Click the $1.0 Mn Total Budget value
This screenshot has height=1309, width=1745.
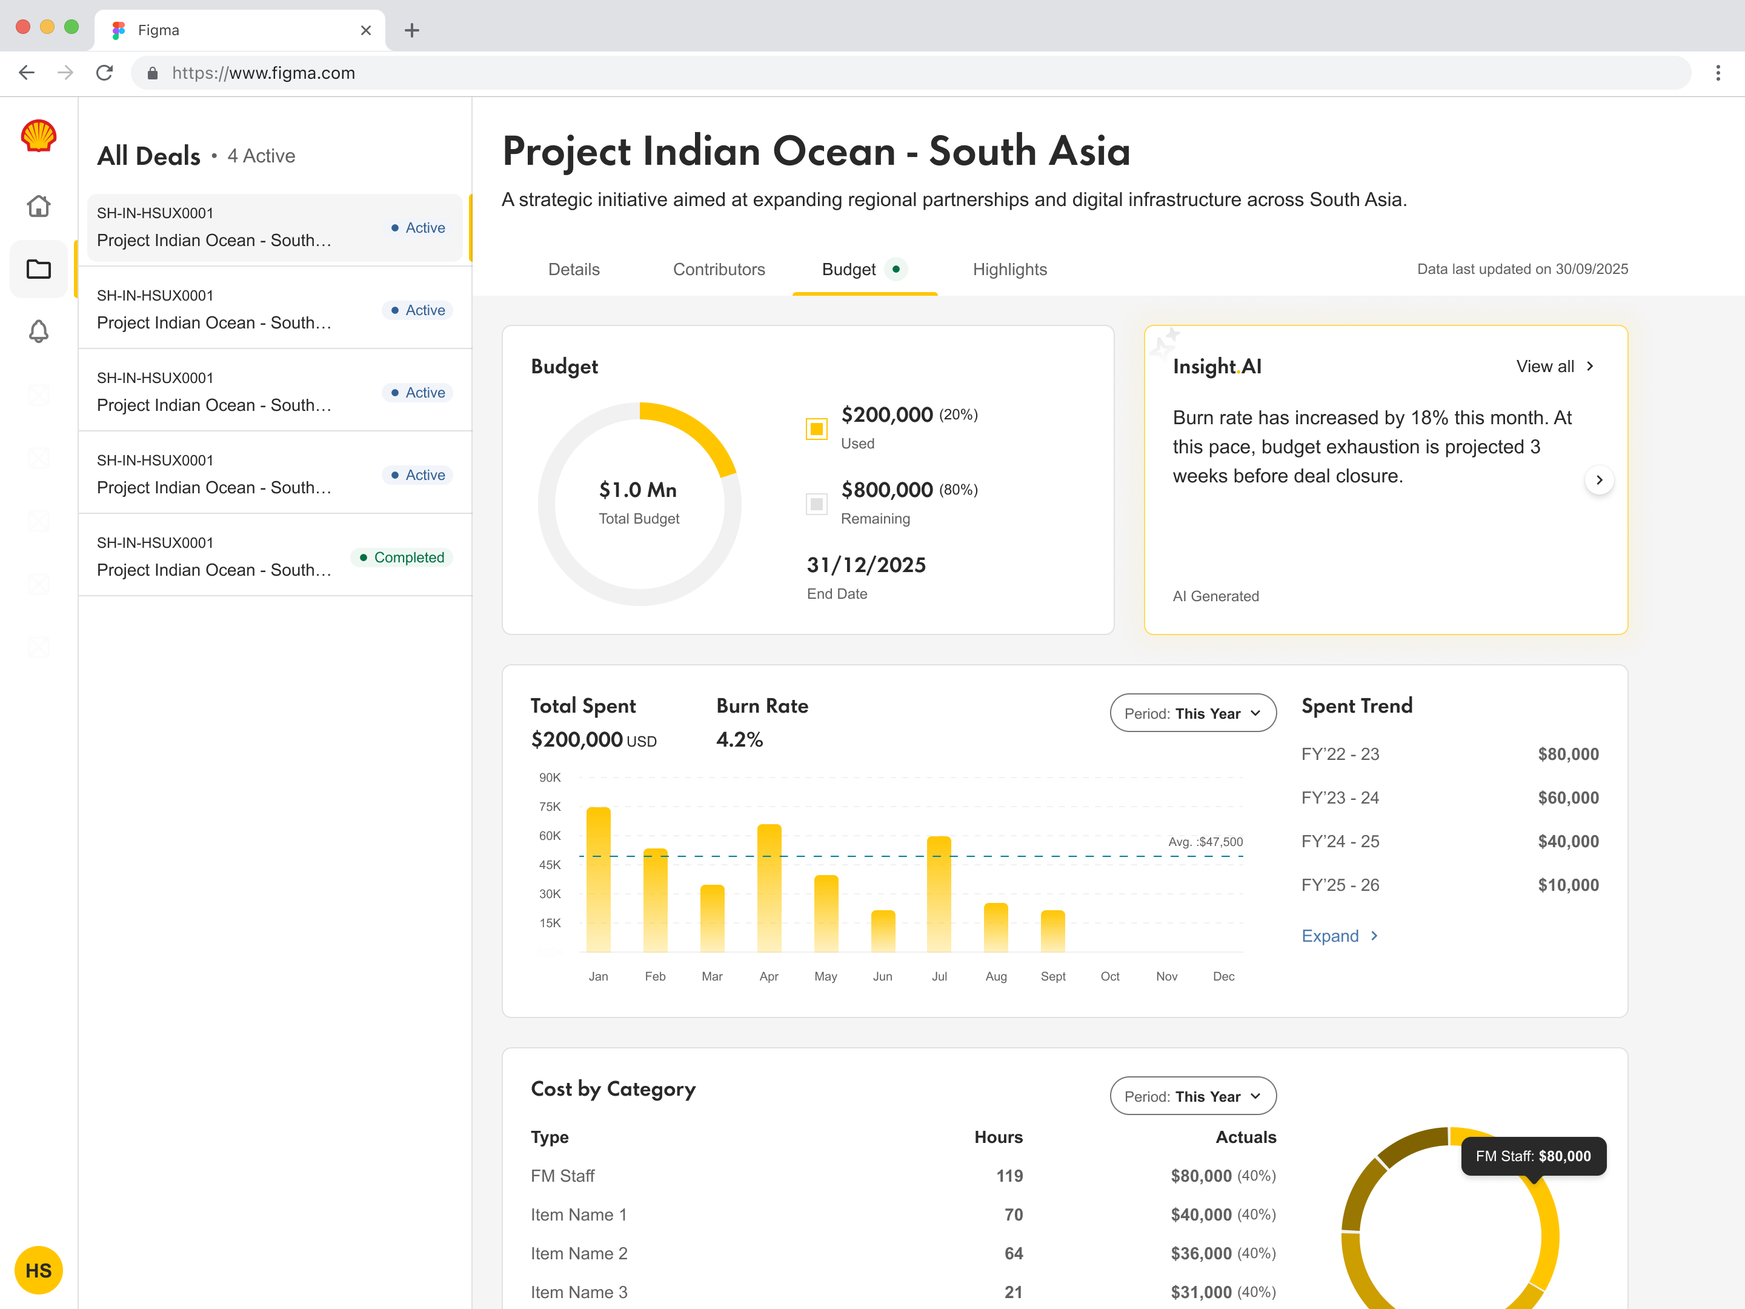(638, 489)
